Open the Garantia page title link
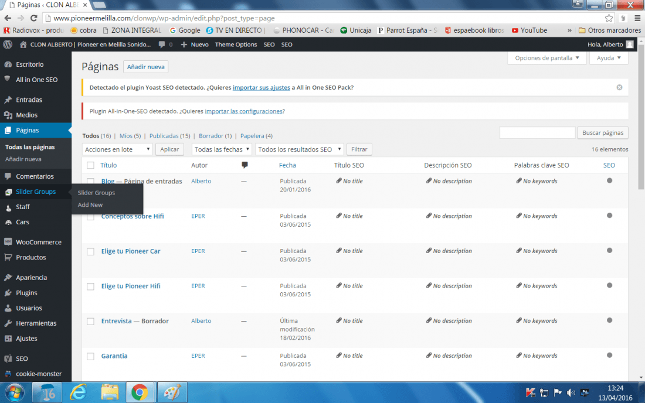Viewport: 645px width, 403px height. (114, 356)
